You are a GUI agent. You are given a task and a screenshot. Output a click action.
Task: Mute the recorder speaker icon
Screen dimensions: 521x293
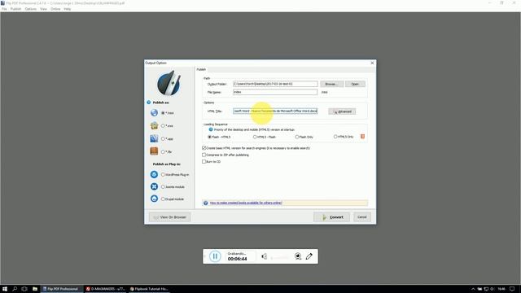click(x=264, y=256)
